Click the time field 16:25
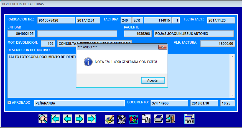This screenshot has width=242, height=128. [228, 103]
